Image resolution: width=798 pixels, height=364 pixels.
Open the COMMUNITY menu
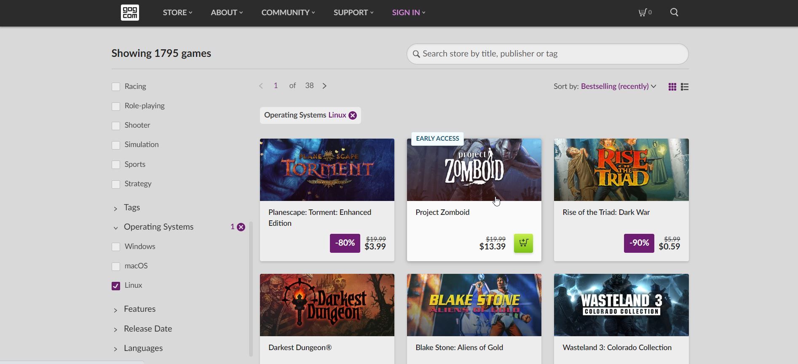tap(288, 13)
